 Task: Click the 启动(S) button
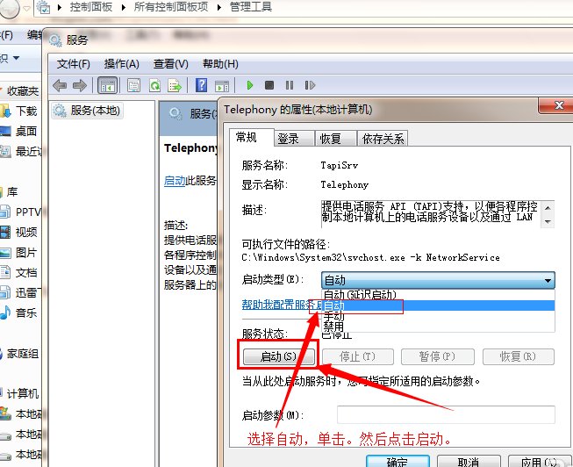(x=278, y=356)
